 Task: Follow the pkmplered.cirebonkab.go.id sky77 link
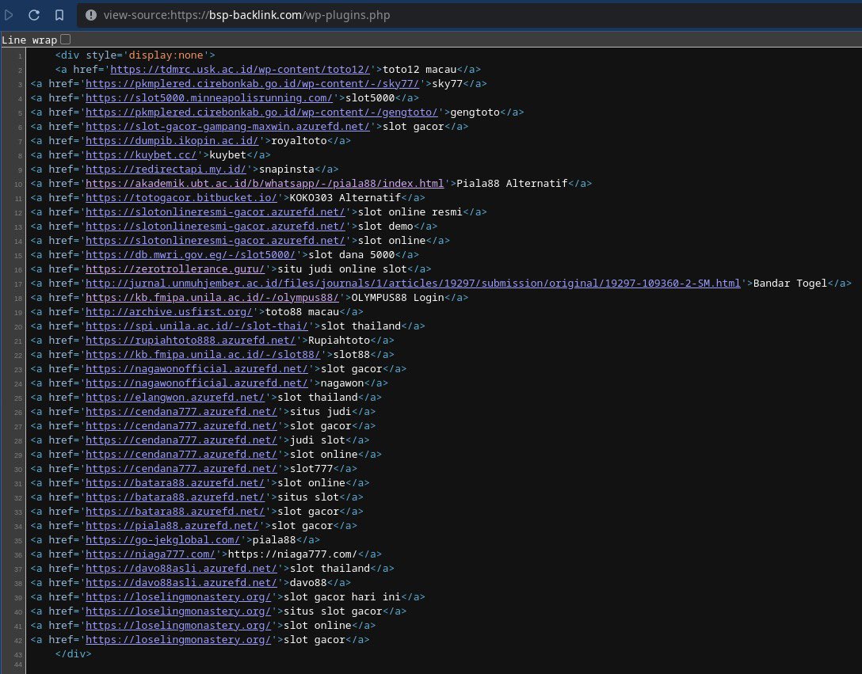coord(252,84)
